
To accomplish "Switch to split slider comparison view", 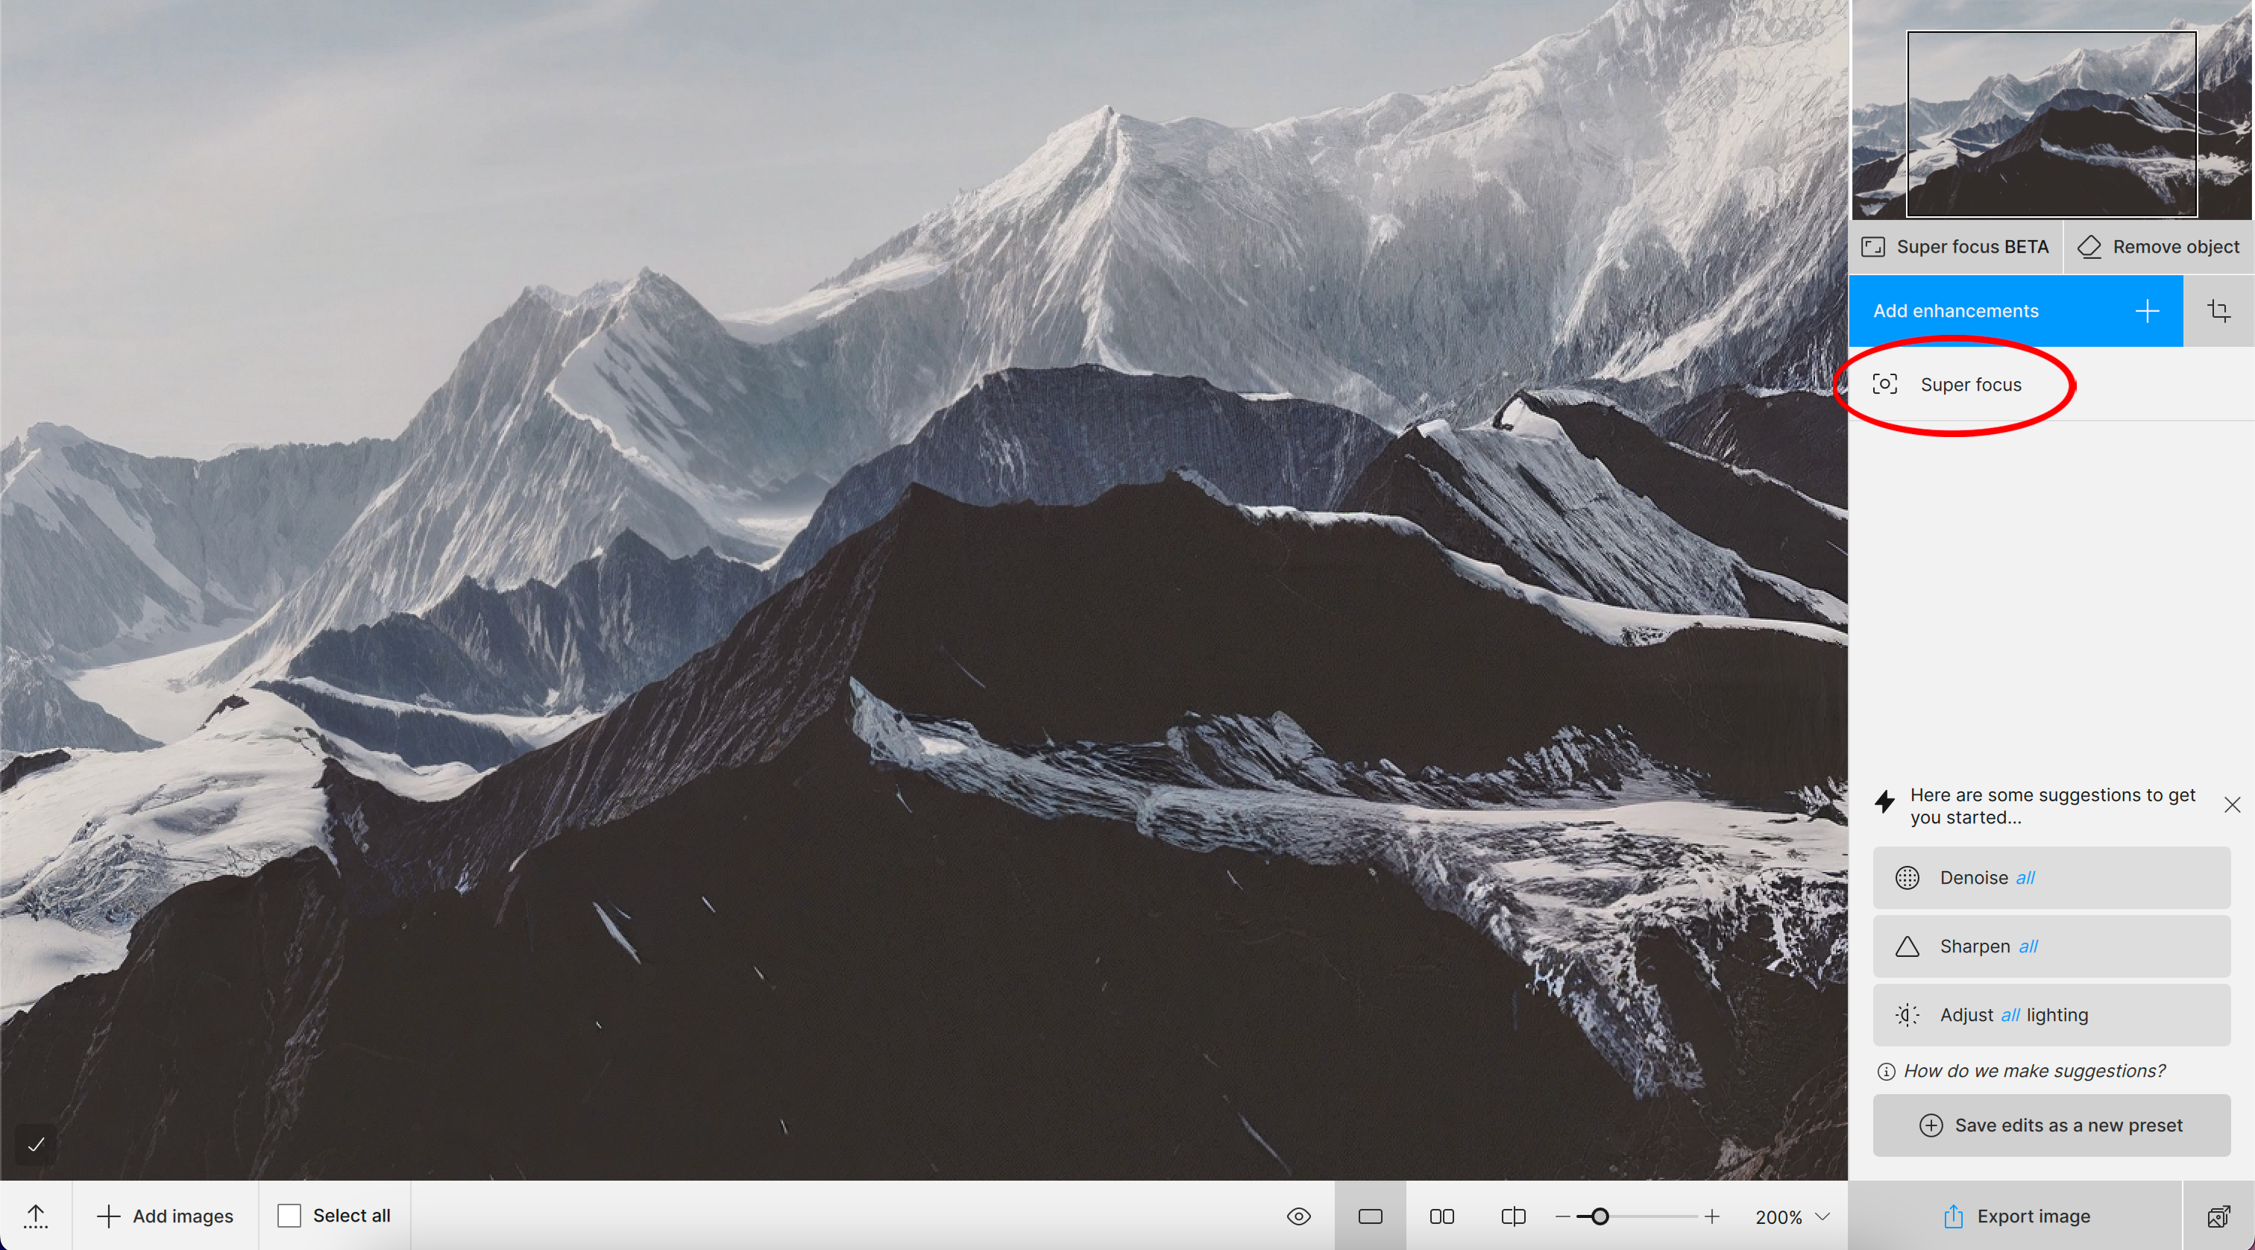I will 1513,1216.
